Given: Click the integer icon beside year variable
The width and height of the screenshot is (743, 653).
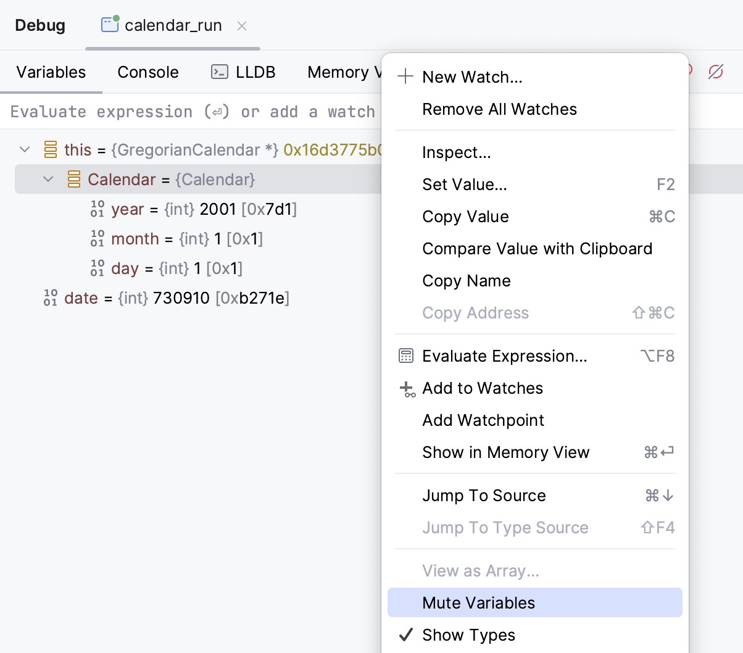Looking at the screenshot, I should click(98, 209).
